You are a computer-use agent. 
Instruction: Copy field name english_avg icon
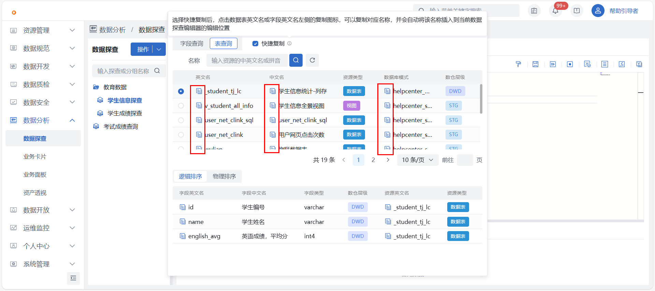coord(183,236)
